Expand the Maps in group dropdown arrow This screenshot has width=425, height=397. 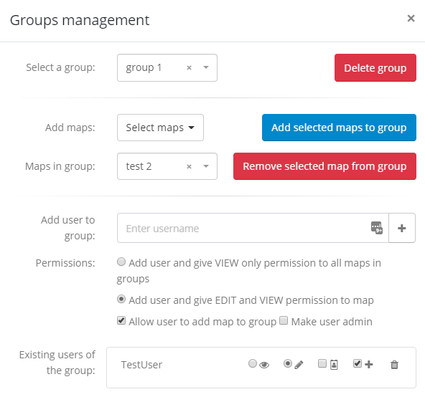[206, 166]
